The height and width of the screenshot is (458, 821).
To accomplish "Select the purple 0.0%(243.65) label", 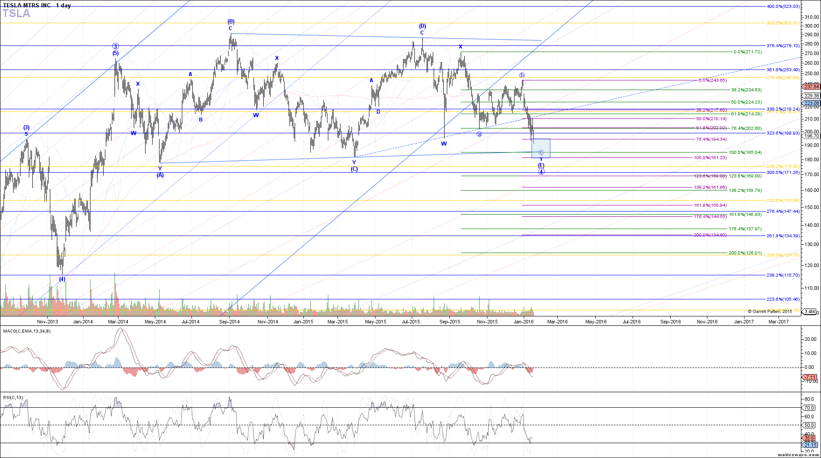I will tap(713, 80).
